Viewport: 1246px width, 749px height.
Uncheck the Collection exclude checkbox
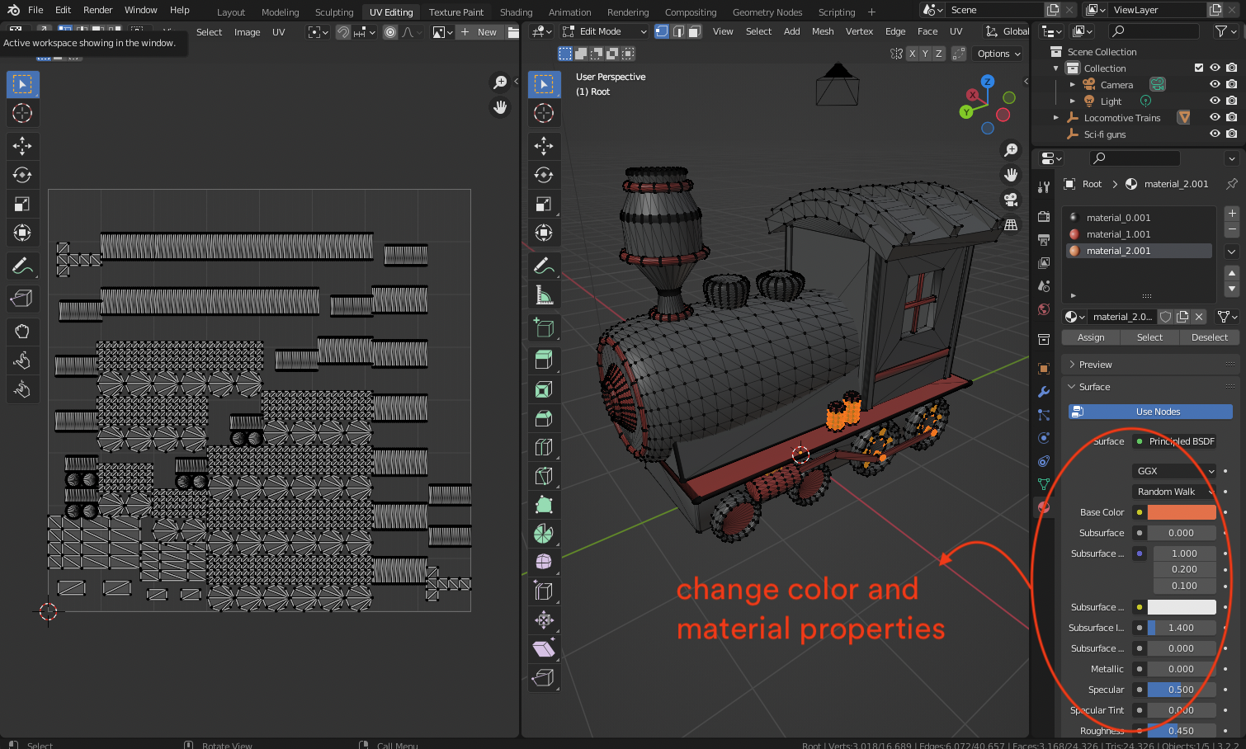[1199, 68]
